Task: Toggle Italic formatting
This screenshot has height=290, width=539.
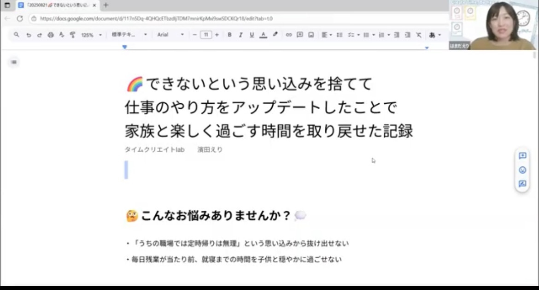Action: pyautogui.click(x=240, y=35)
